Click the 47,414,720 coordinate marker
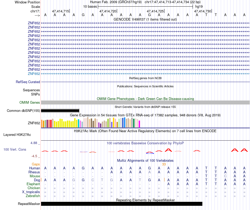Screen dimensions: 250x210 coord(108,11)
